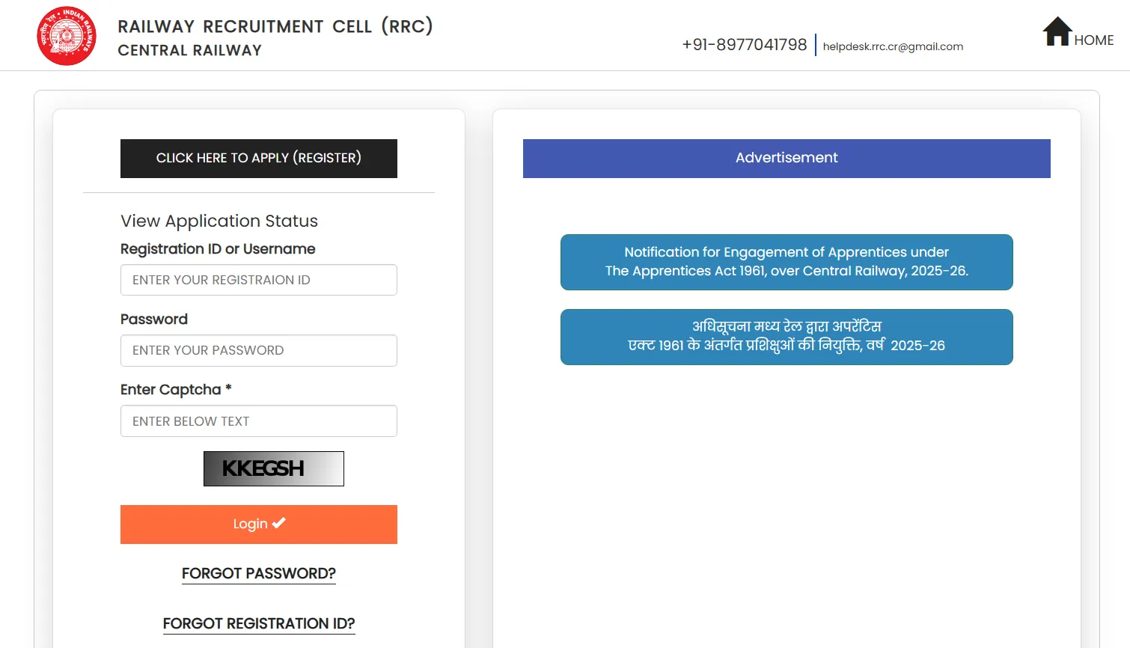Click the Enter Captcha * label
The height and width of the screenshot is (648, 1130).
(x=176, y=389)
